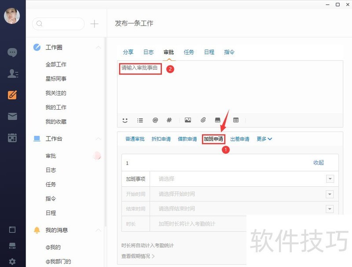Open the emoji picker in the editor toolbar
The image size is (352, 267).
pyautogui.click(x=125, y=120)
